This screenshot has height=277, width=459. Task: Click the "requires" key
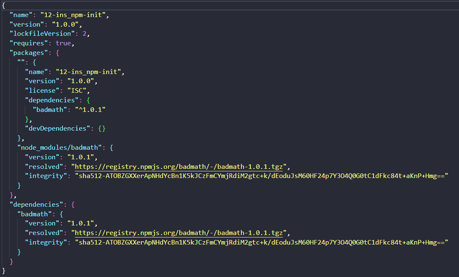[x=29, y=43]
